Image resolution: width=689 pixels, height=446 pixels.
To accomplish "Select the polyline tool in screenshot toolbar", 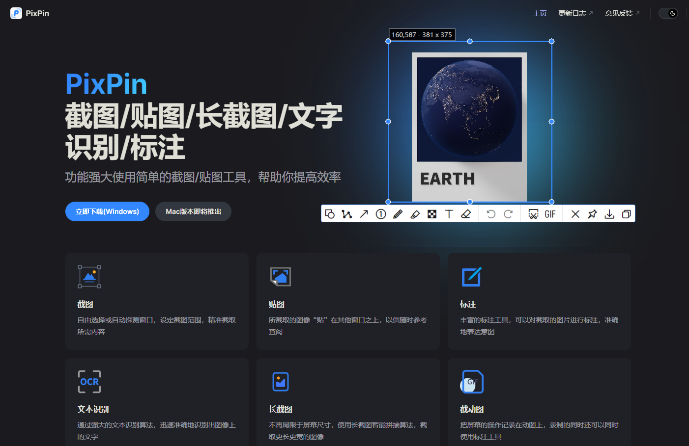I will tap(347, 214).
